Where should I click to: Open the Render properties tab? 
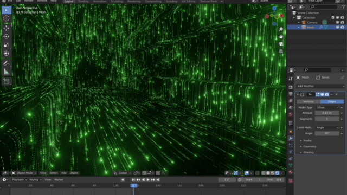291,87
